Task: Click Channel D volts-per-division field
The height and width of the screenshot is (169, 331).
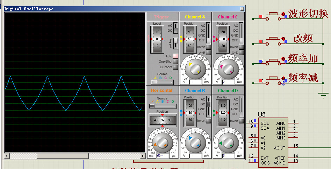Action: pyautogui.click(x=228, y=156)
